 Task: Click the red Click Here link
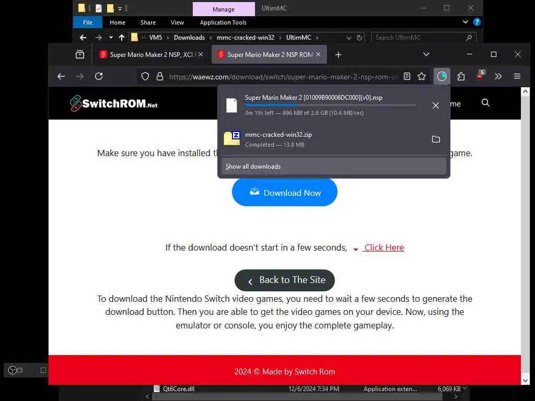click(x=384, y=247)
